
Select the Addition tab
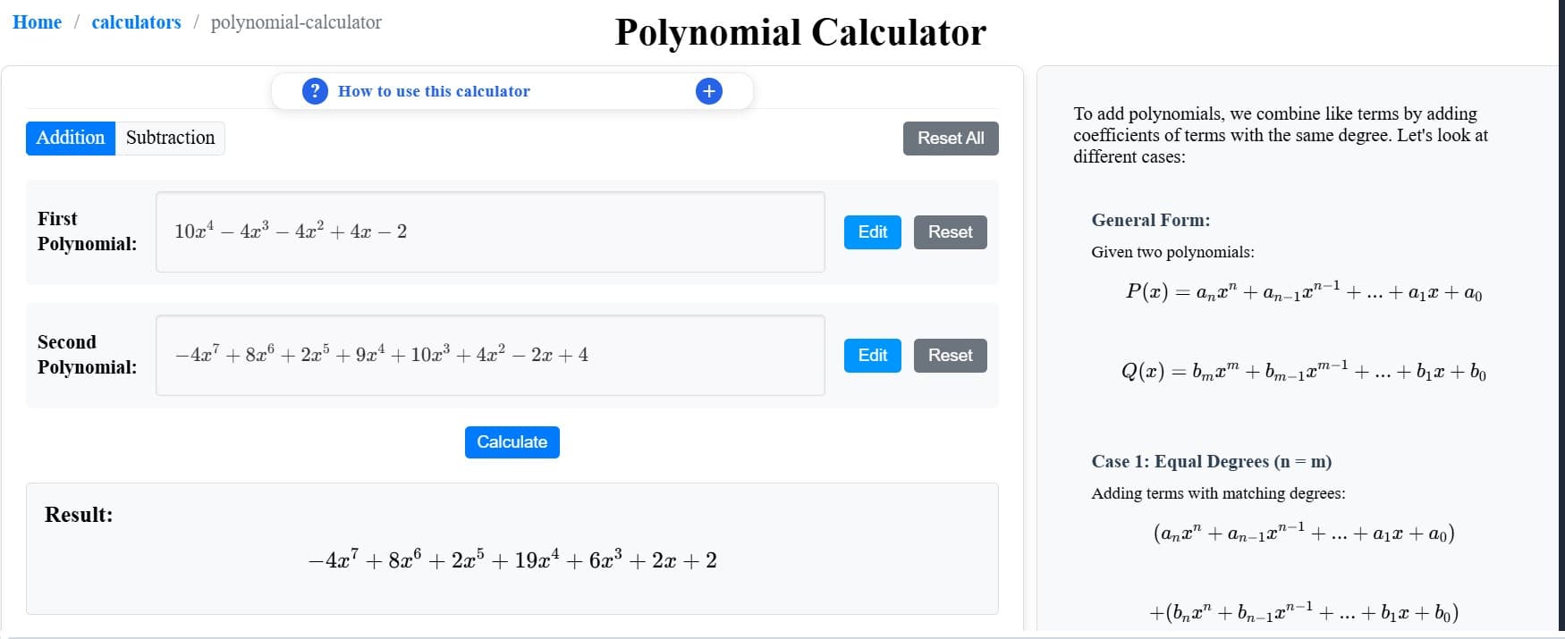coord(70,138)
